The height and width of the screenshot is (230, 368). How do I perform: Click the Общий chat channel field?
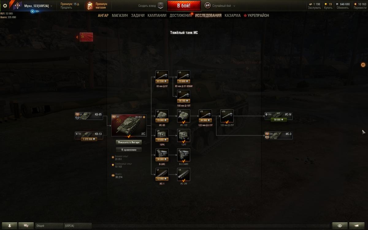pos(49,226)
